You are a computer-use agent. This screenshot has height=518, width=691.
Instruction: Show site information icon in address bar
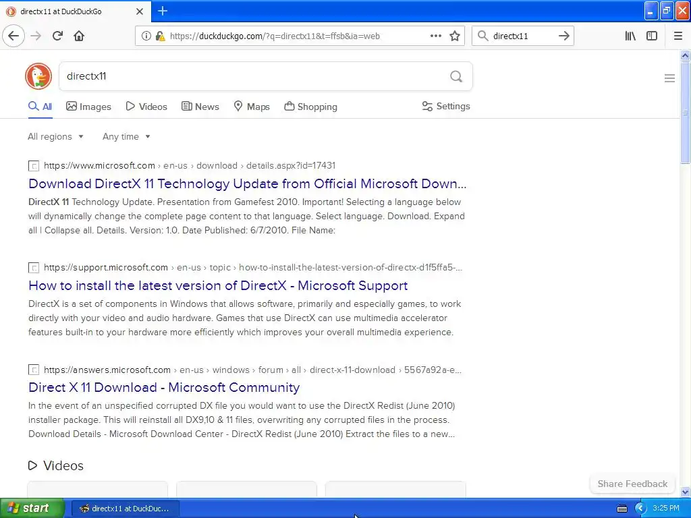point(146,36)
